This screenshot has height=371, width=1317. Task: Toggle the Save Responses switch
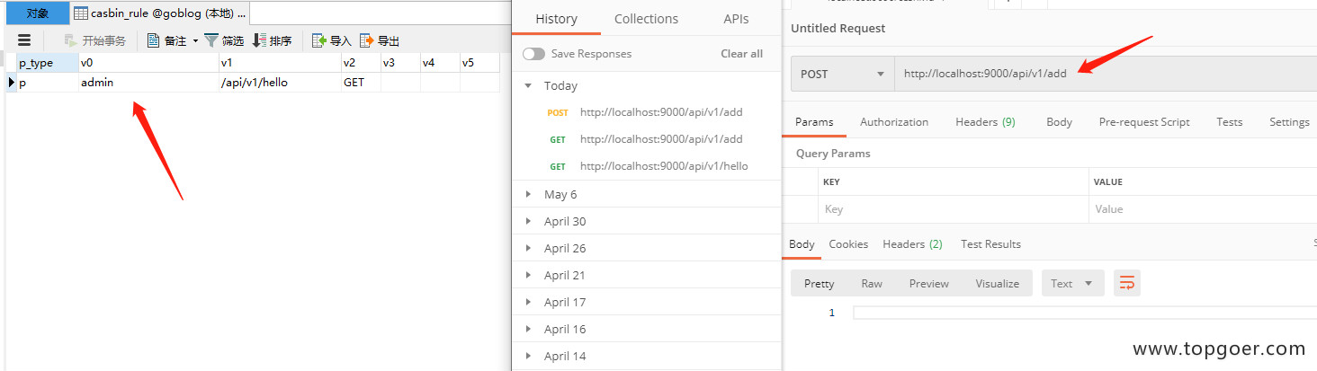click(533, 54)
